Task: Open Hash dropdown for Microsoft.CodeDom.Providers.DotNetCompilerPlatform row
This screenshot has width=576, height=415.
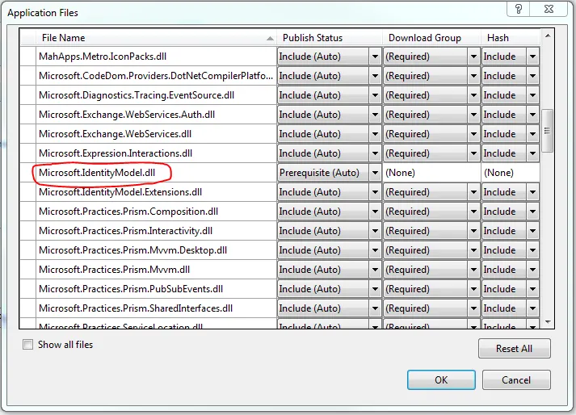Action: coord(532,76)
